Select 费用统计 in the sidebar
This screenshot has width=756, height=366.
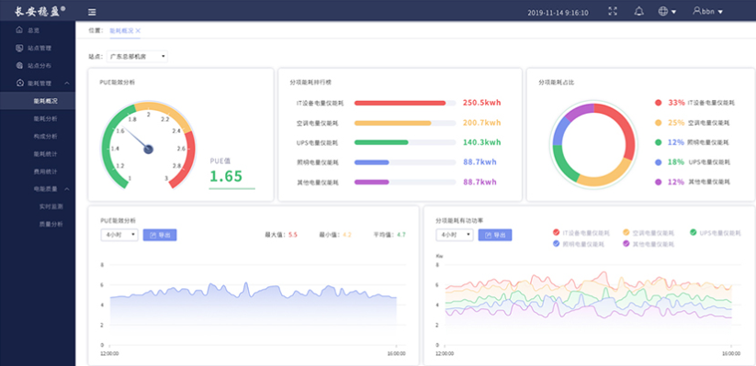(45, 172)
